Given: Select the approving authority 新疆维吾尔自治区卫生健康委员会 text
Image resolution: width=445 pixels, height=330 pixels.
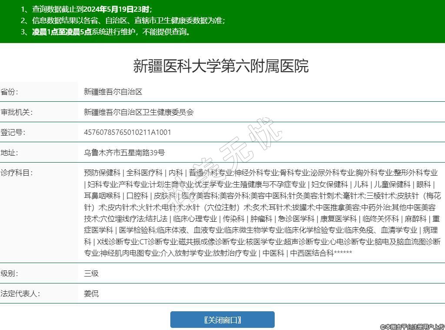Looking at the screenshot, I should coord(139,112).
